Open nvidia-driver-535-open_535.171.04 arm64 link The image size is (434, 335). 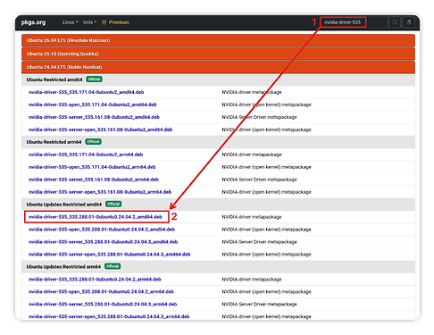pos(92,167)
